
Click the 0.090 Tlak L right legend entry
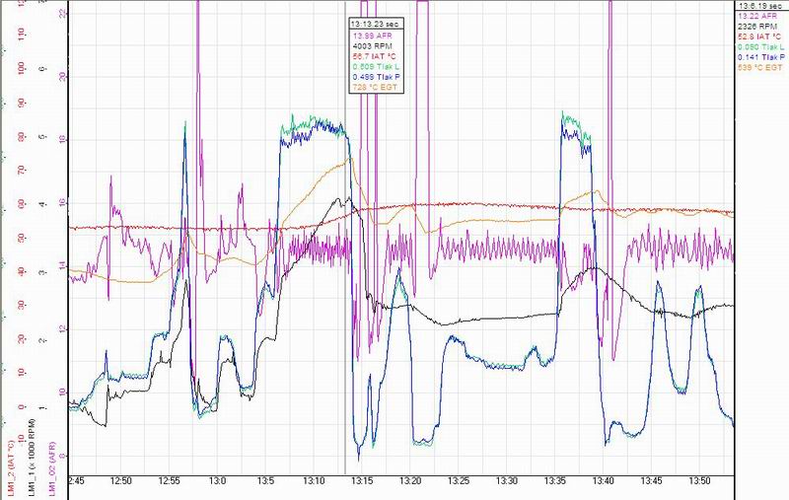click(x=760, y=46)
